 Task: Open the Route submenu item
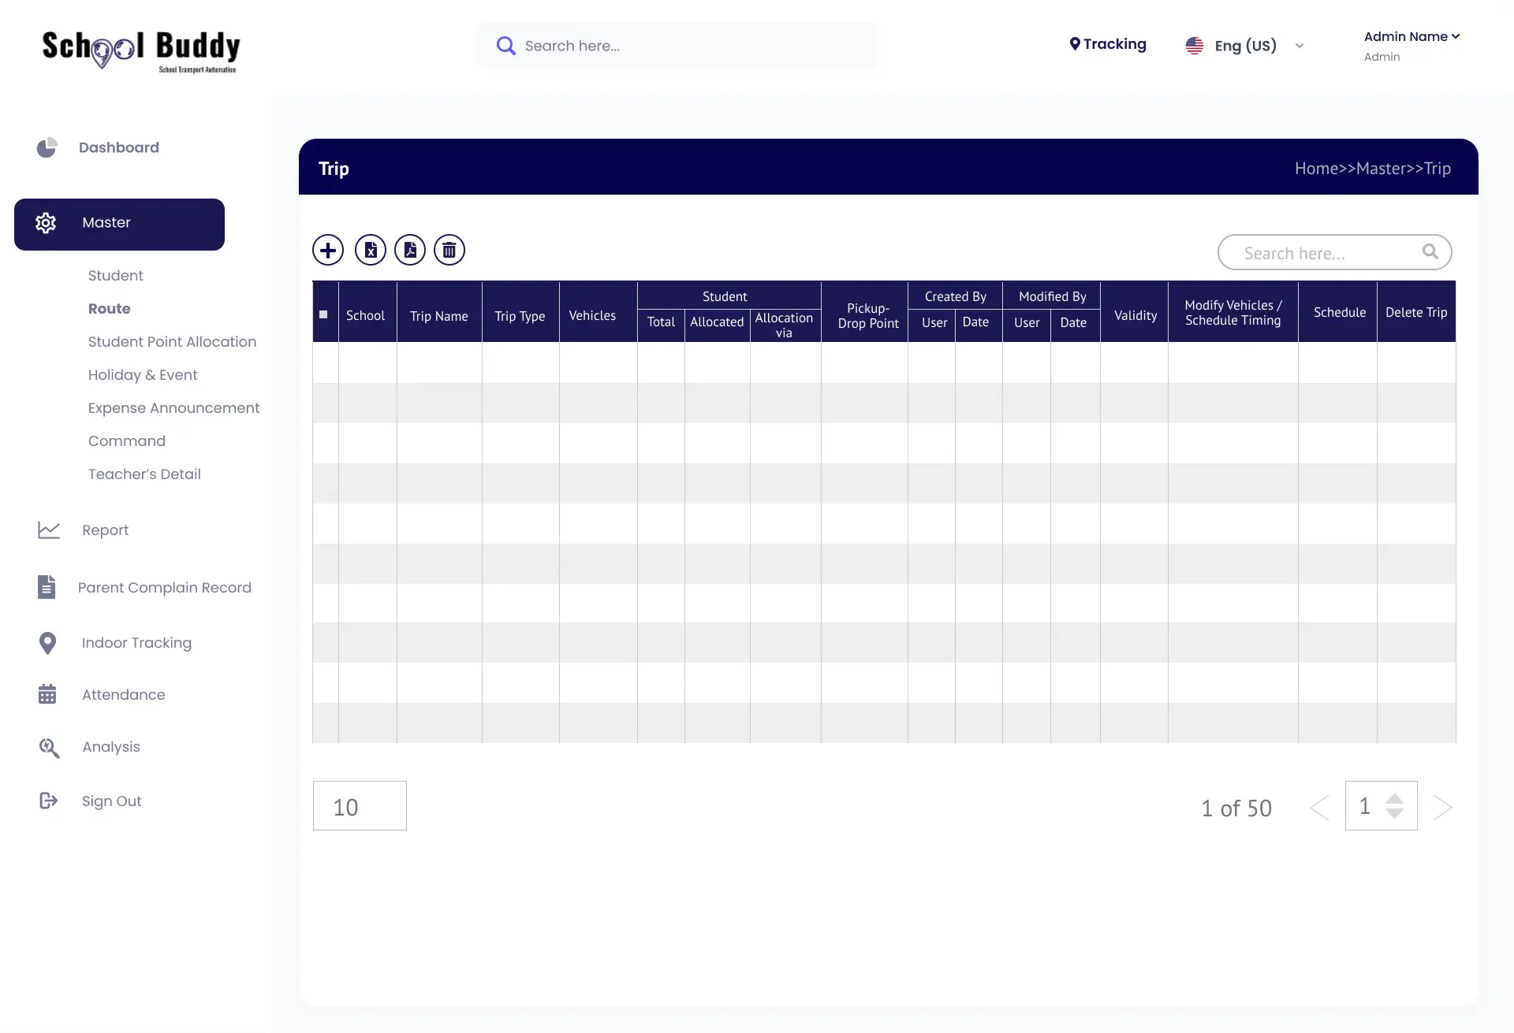[110, 309]
